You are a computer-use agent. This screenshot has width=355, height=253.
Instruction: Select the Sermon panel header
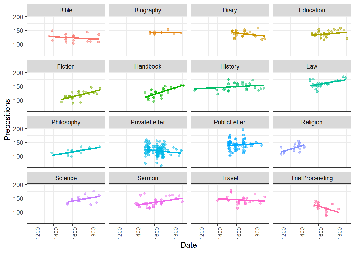(x=148, y=178)
